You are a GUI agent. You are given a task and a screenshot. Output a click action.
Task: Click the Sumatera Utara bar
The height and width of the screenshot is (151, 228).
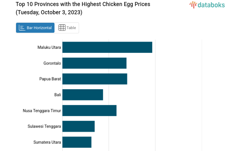coord(77,142)
